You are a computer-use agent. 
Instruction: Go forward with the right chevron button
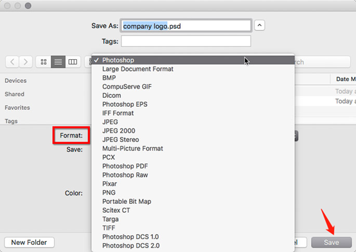tap(26, 62)
